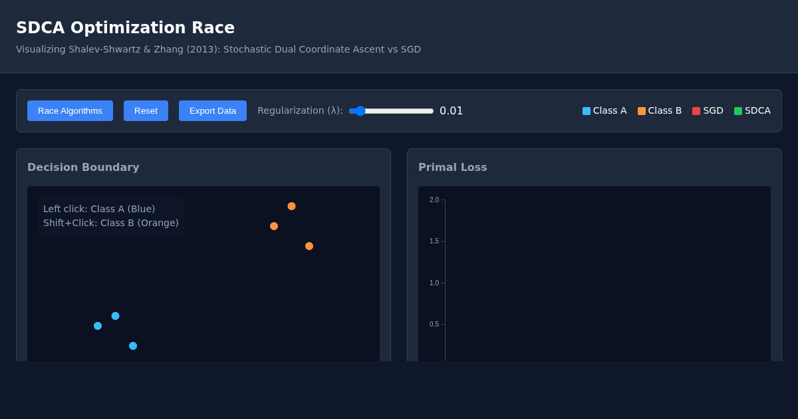798x419 pixels.
Task: Click the 'Shift+Click: Class B (Orange)' hint
Action: tap(111, 223)
